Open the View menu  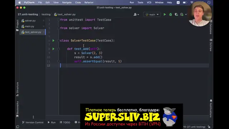pos(56,3)
